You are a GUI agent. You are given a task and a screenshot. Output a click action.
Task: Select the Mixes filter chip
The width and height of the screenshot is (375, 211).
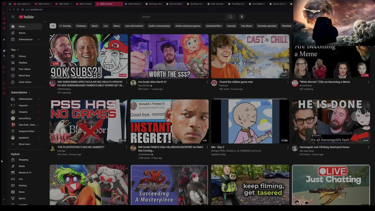tap(117, 26)
